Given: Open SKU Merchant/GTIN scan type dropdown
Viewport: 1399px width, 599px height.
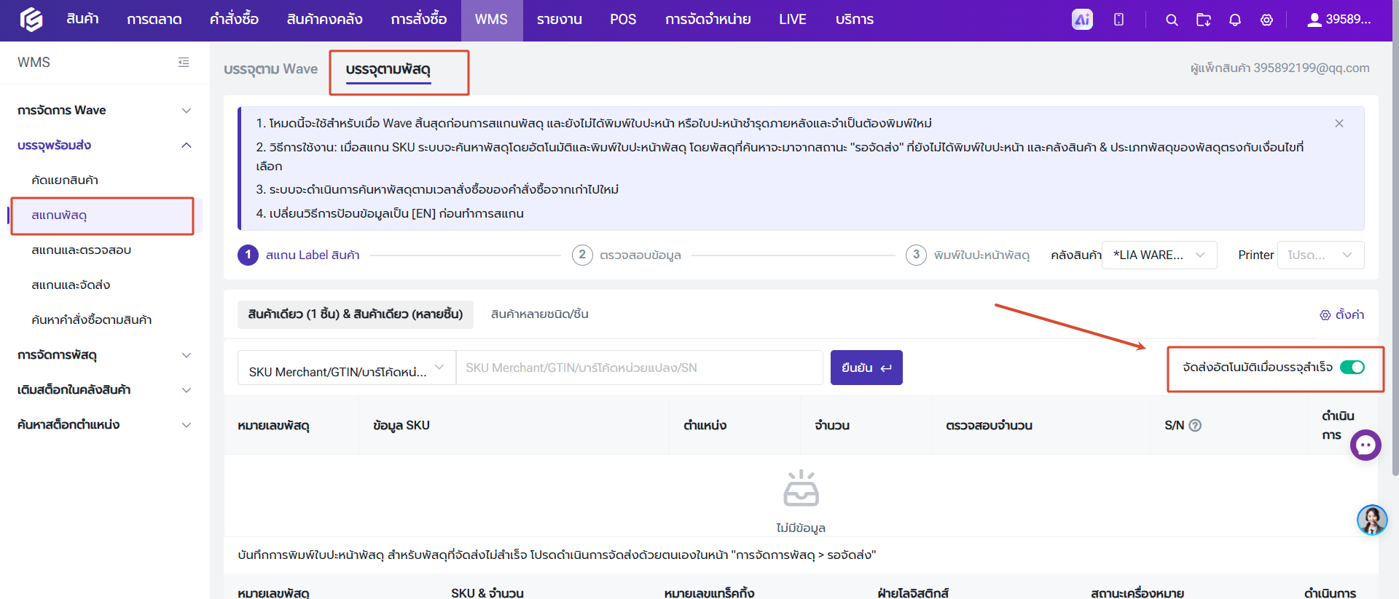Looking at the screenshot, I should click(x=347, y=368).
